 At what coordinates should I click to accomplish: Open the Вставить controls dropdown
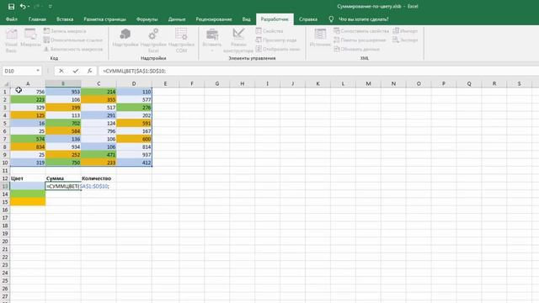click(211, 40)
